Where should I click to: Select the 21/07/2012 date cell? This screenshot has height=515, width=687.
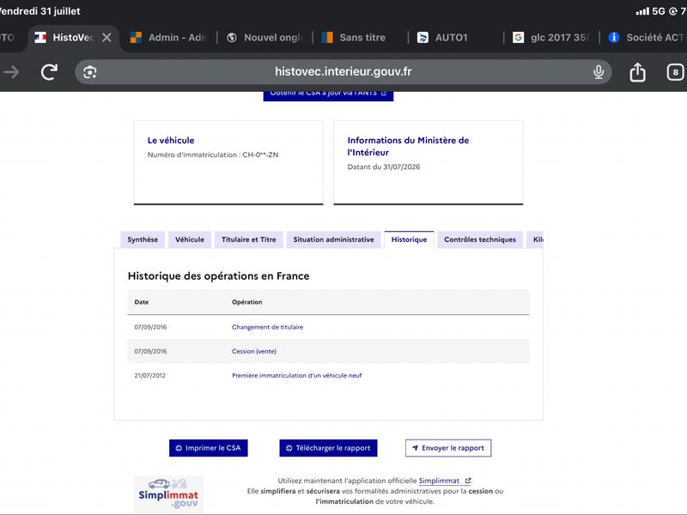coord(149,375)
